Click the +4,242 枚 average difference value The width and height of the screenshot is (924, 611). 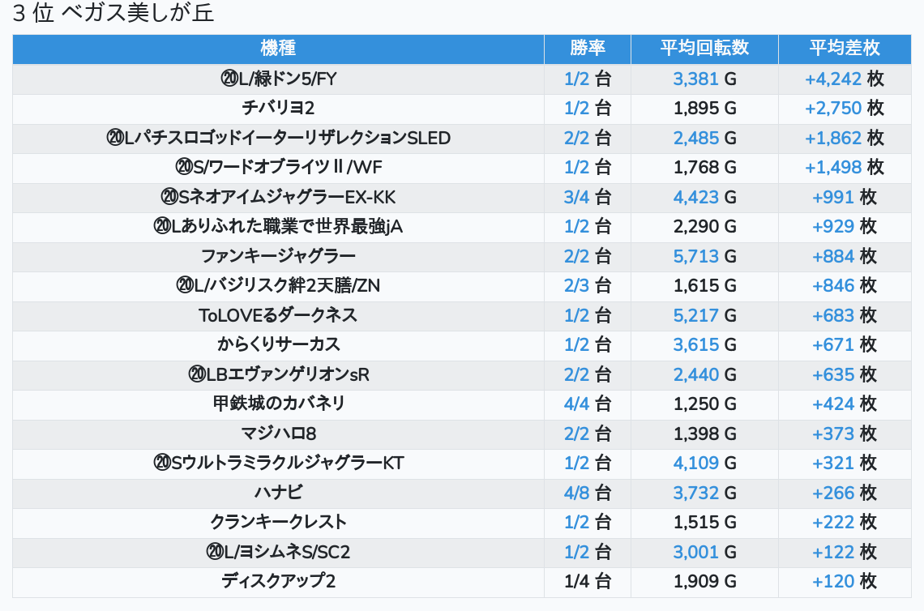[844, 79]
